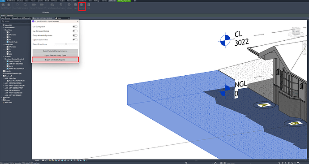Click the Export ribbon icon
The height and width of the screenshot is (164, 309).
tap(76, 5)
